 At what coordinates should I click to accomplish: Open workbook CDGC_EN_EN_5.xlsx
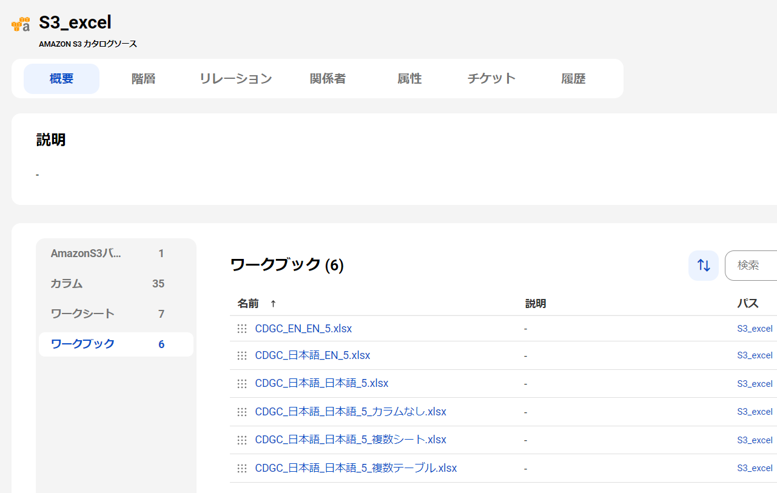point(303,329)
